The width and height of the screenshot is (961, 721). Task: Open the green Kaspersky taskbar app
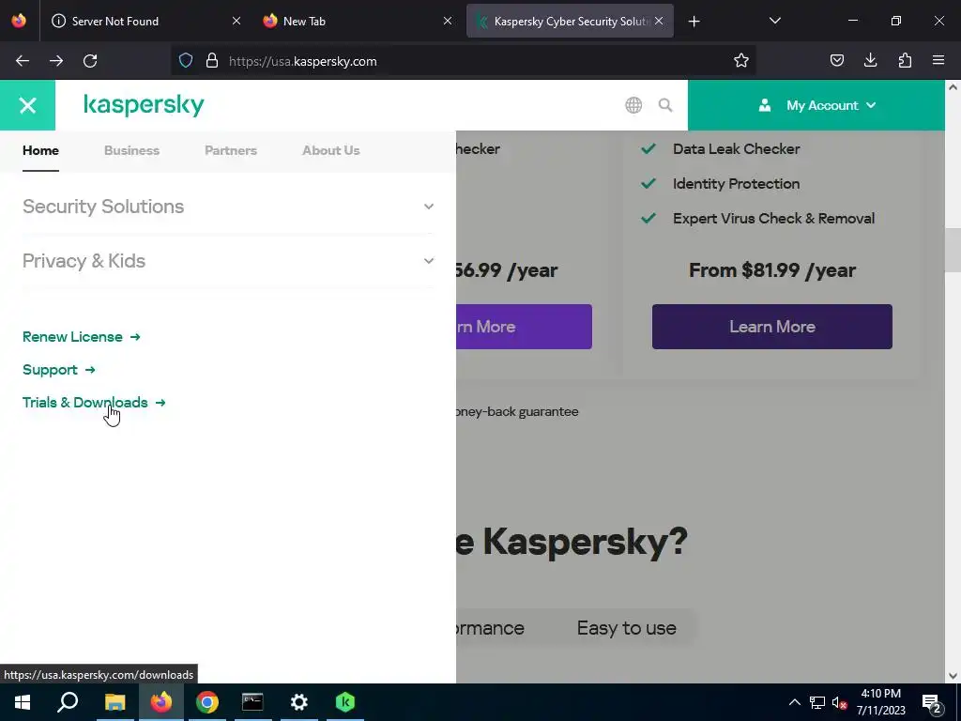click(345, 702)
